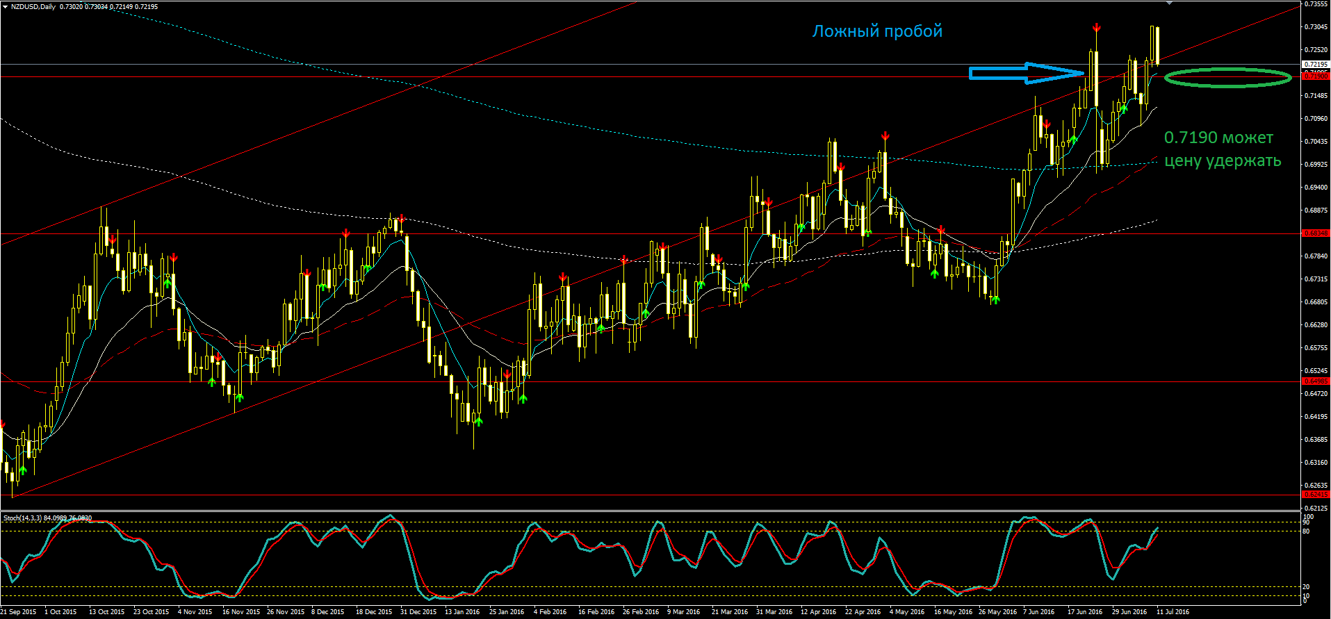Click the 21 Mar 2016 date label

tap(729, 612)
